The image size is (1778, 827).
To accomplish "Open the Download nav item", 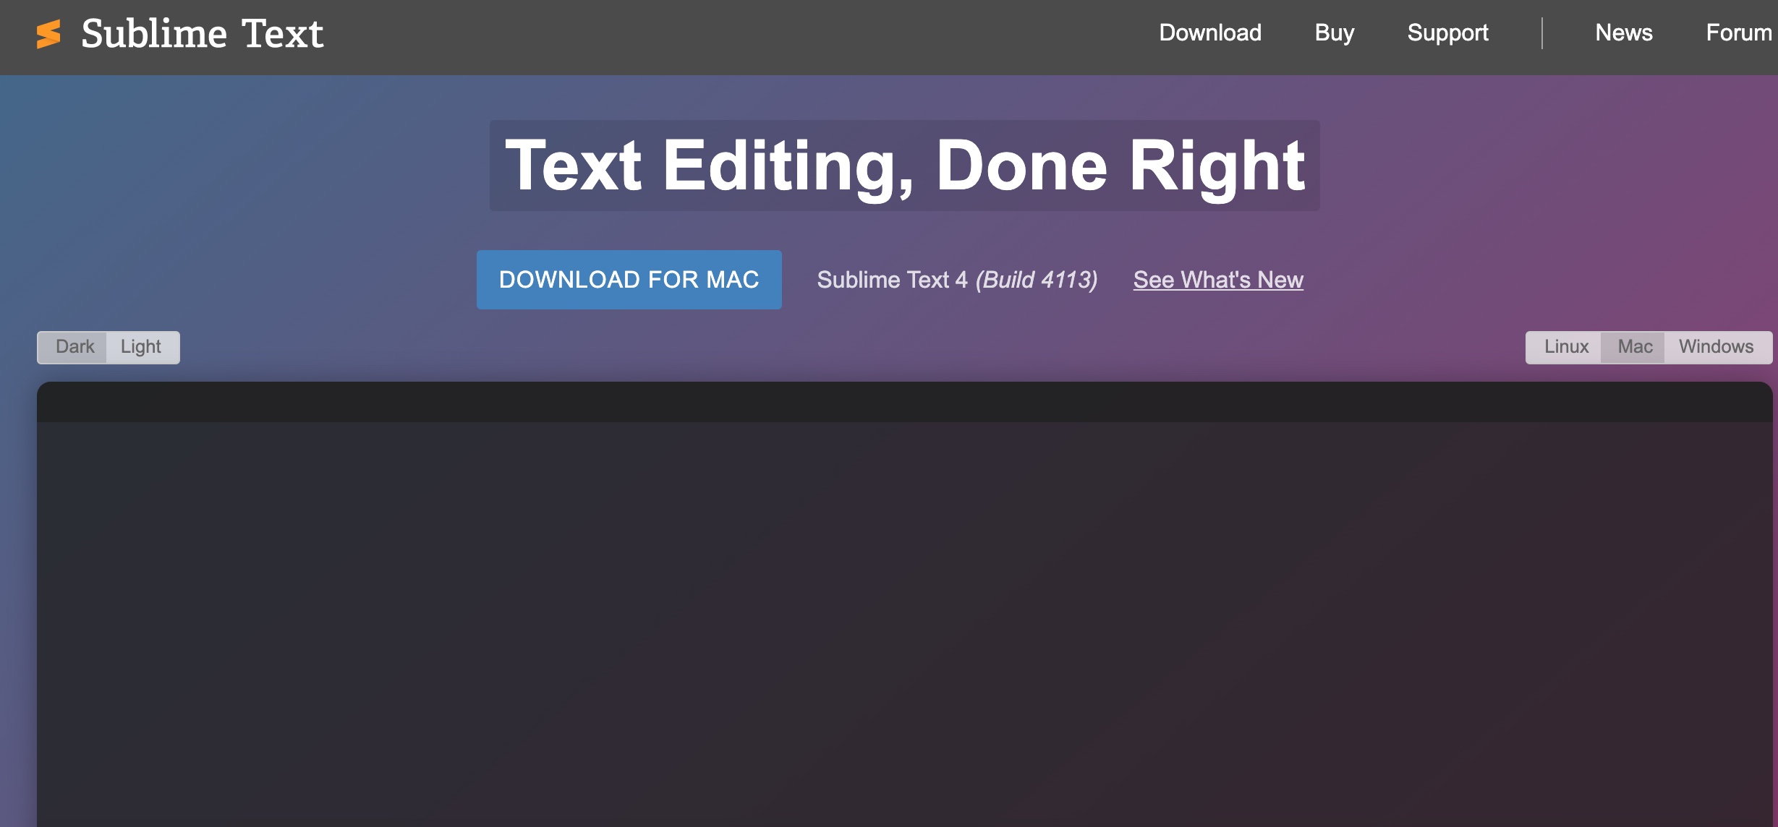I will point(1210,33).
